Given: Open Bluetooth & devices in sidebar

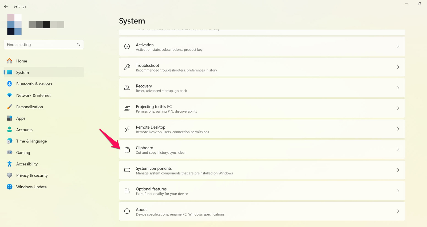Looking at the screenshot, I should pyautogui.click(x=34, y=84).
